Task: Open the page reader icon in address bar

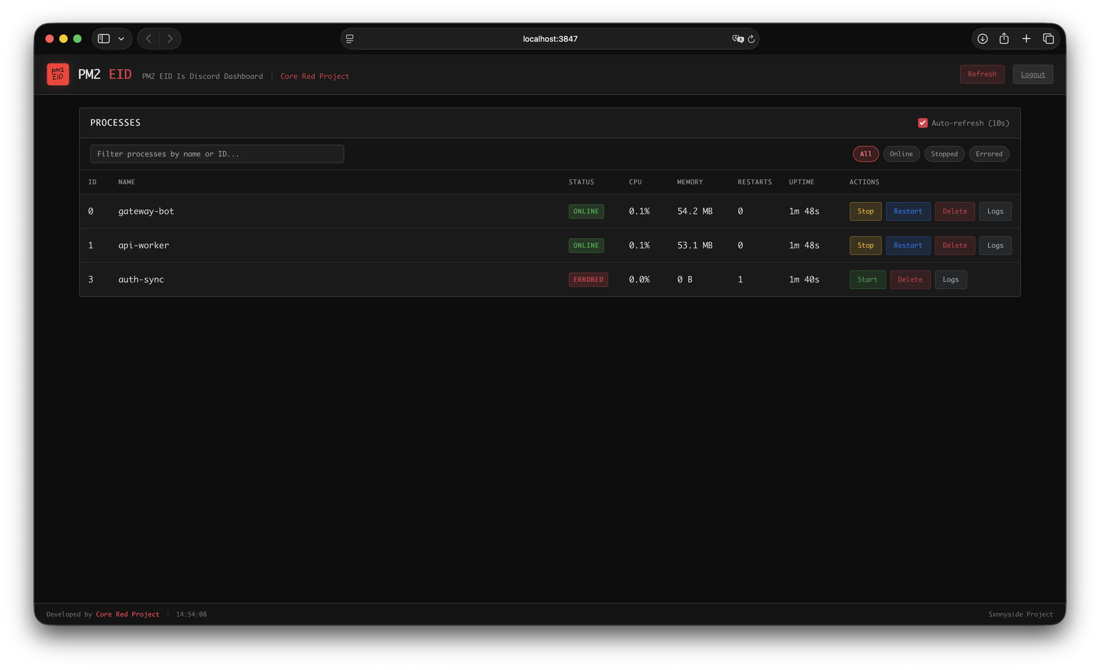Action: click(x=350, y=39)
